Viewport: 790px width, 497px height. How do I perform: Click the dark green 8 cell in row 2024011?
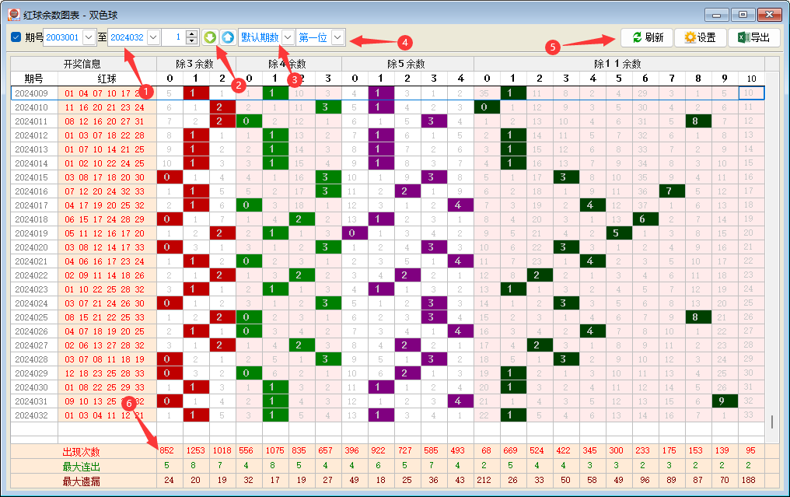(698, 121)
